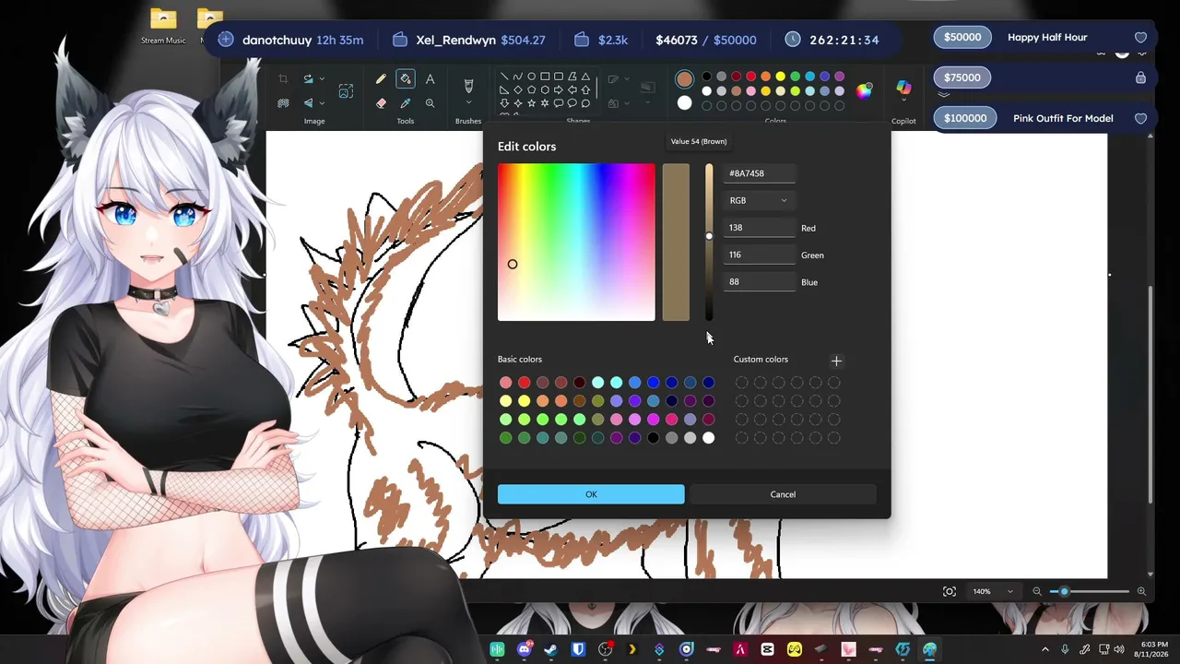Select the Color picker eyedropper tool
This screenshot has width=1180, height=664.
click(x=405, y=103)
